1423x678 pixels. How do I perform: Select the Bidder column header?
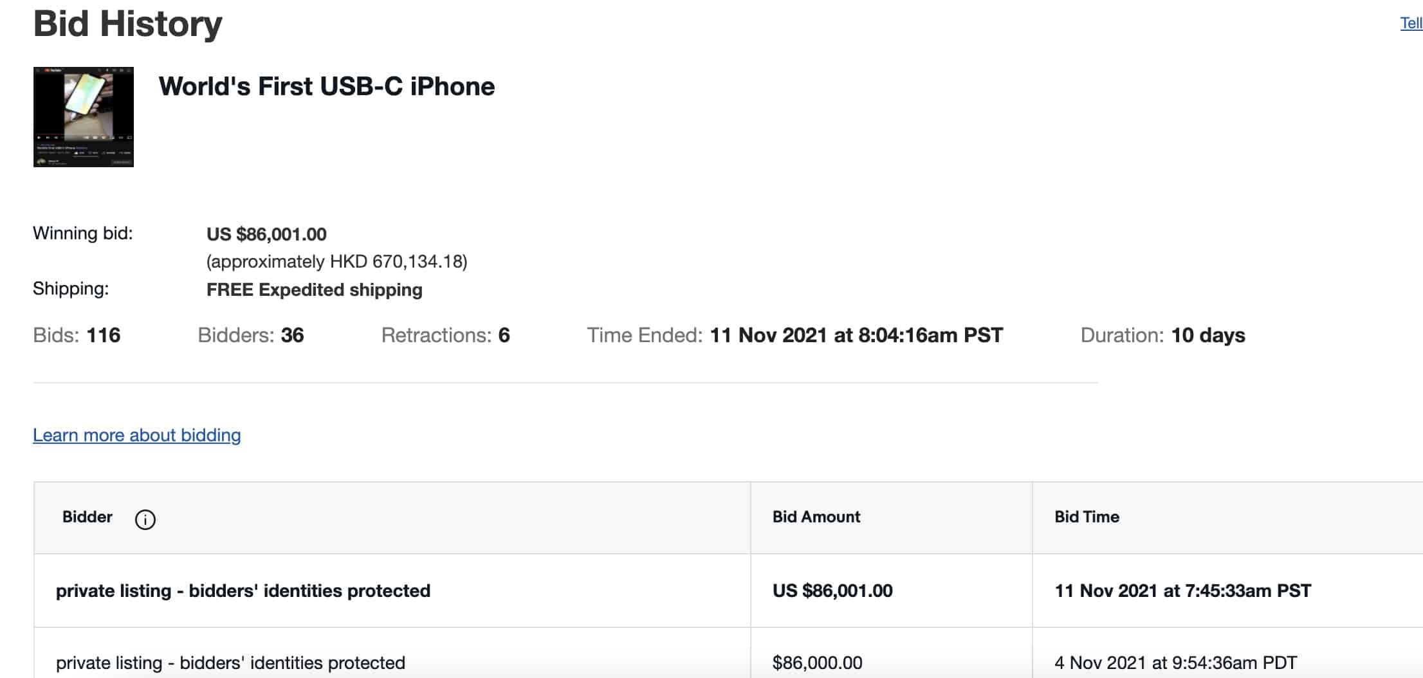click(87, 517)
